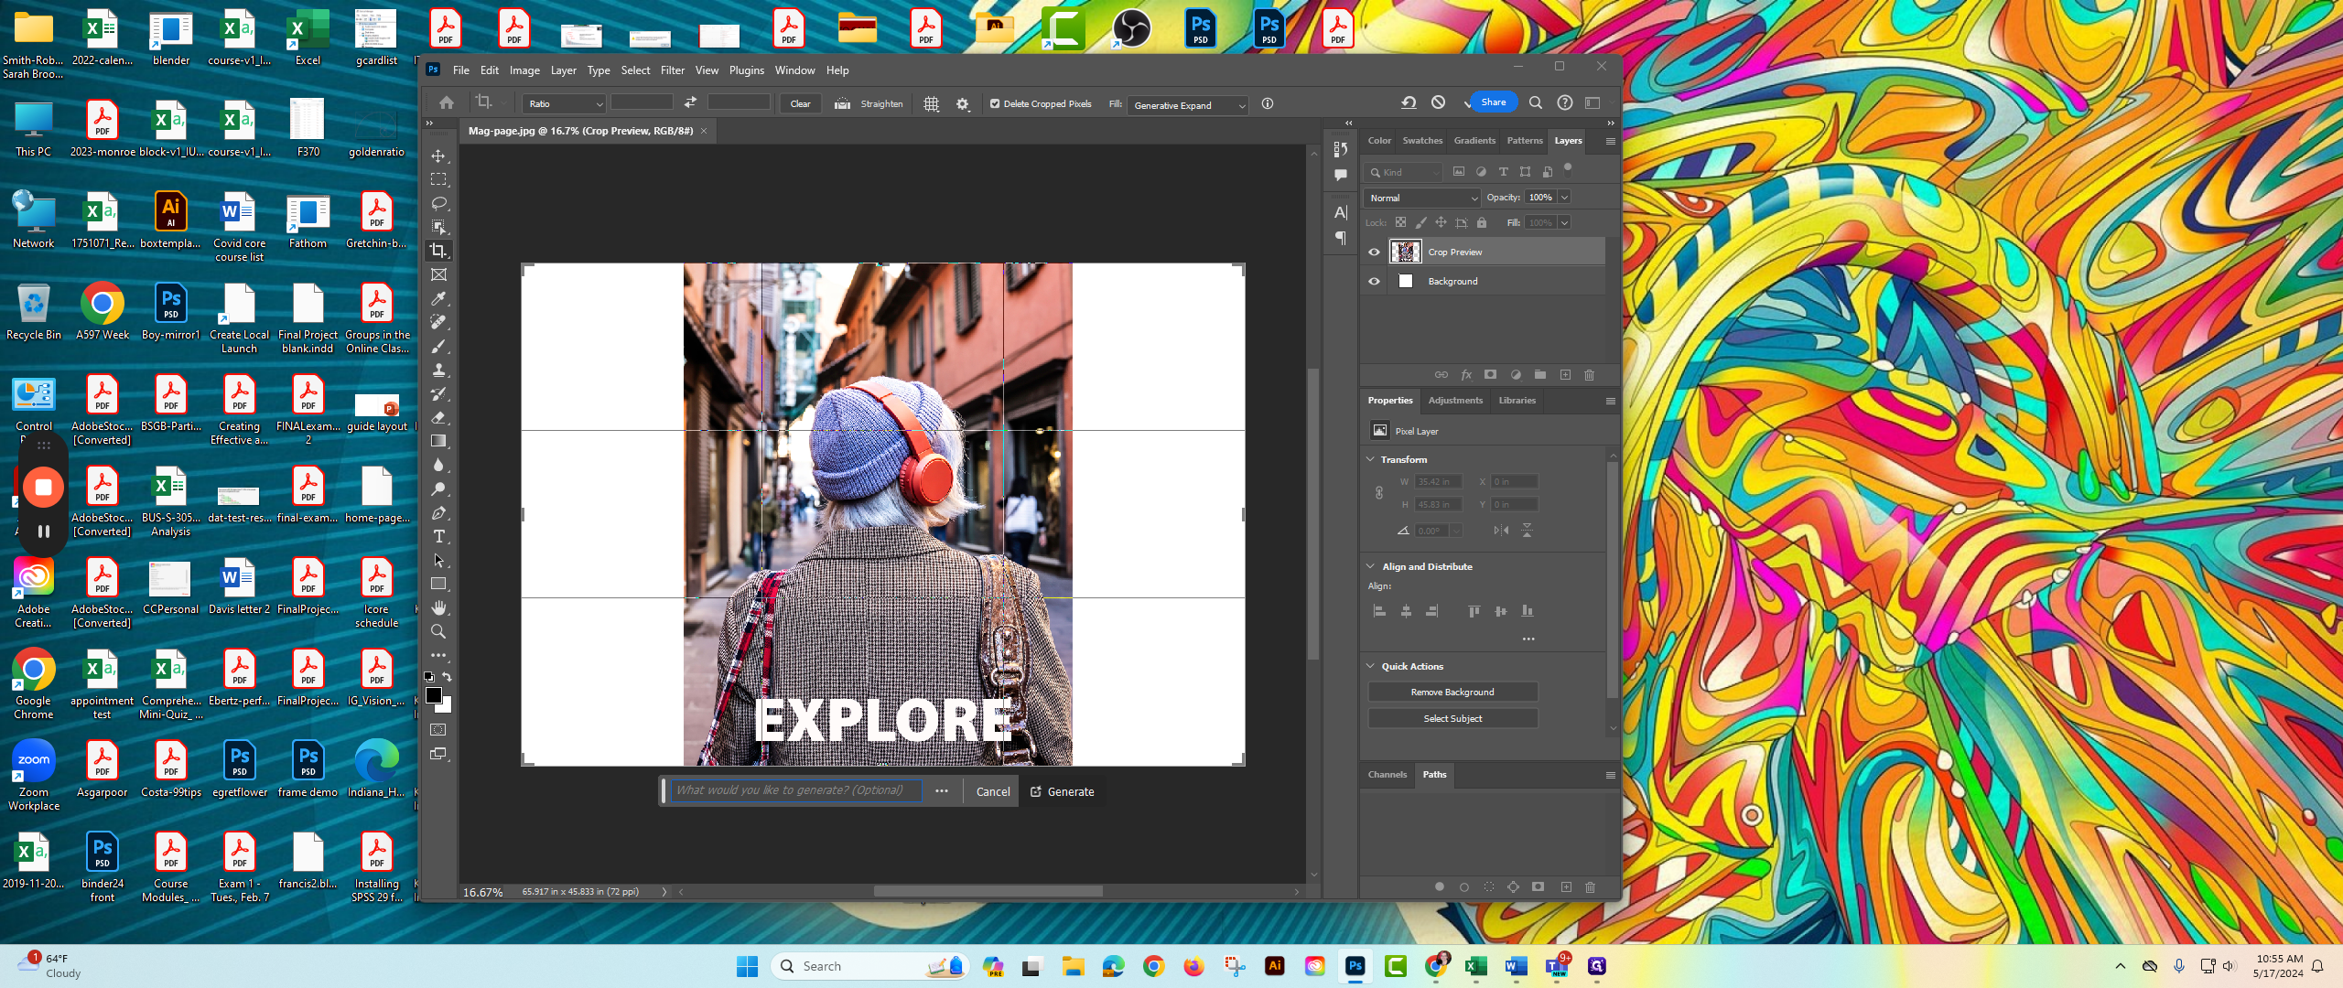Viewport: 2343px width, 988px height.
Task: Click the Remove Background button
Action: 1452,693
